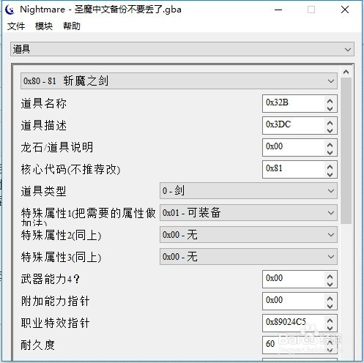Increase 附加能力指针 value with up arrow
The width and height of the screenshot is (364, 363).
tap(330, 298)
